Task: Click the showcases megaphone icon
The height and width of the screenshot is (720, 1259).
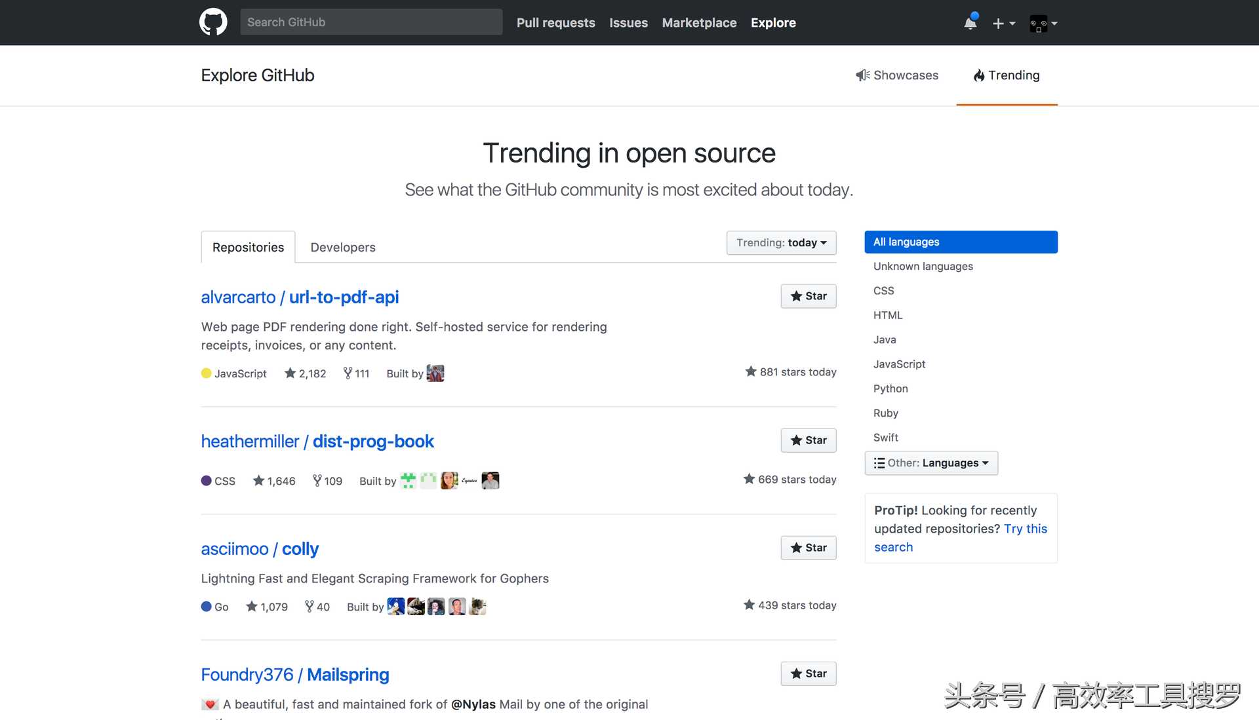Action: [861, 75]
